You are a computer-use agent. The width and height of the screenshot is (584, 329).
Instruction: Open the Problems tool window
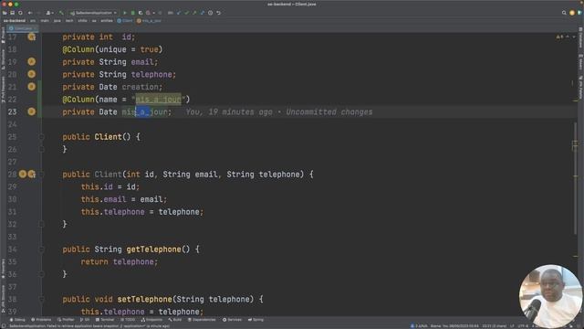41,320
